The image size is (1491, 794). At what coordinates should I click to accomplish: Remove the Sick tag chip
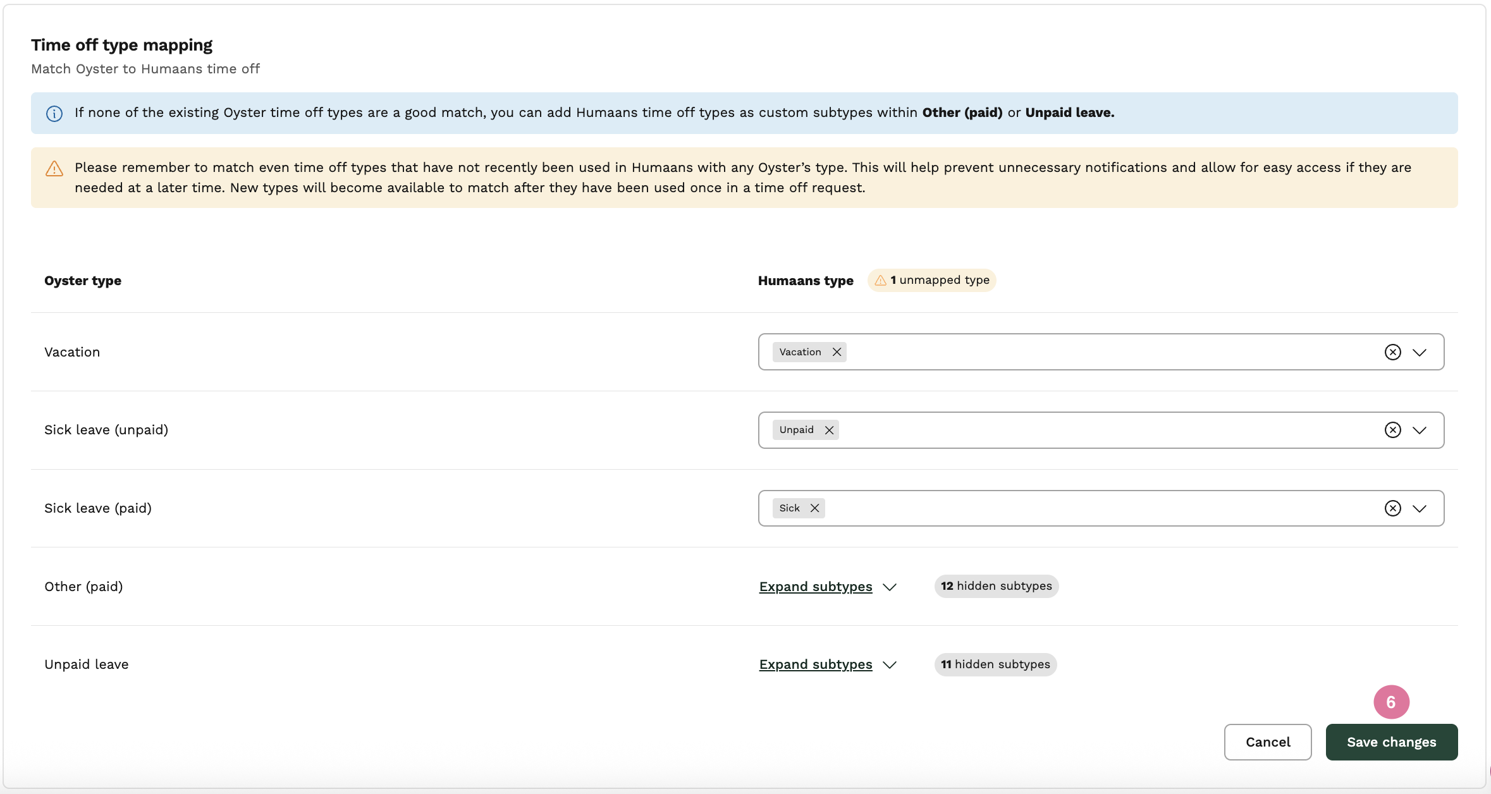point(815,508)
